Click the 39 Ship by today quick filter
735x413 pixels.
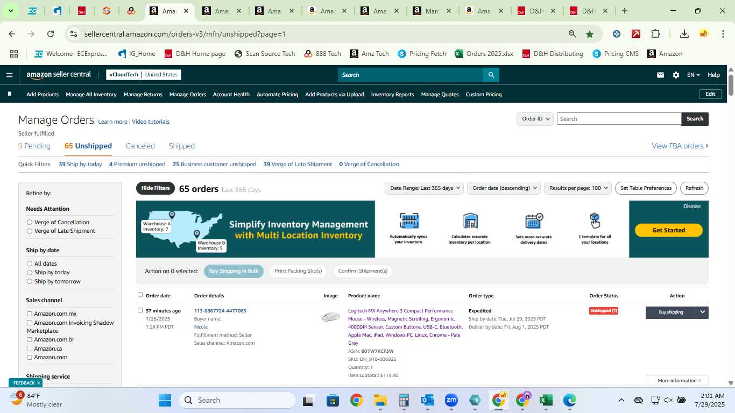coord(80,164)
